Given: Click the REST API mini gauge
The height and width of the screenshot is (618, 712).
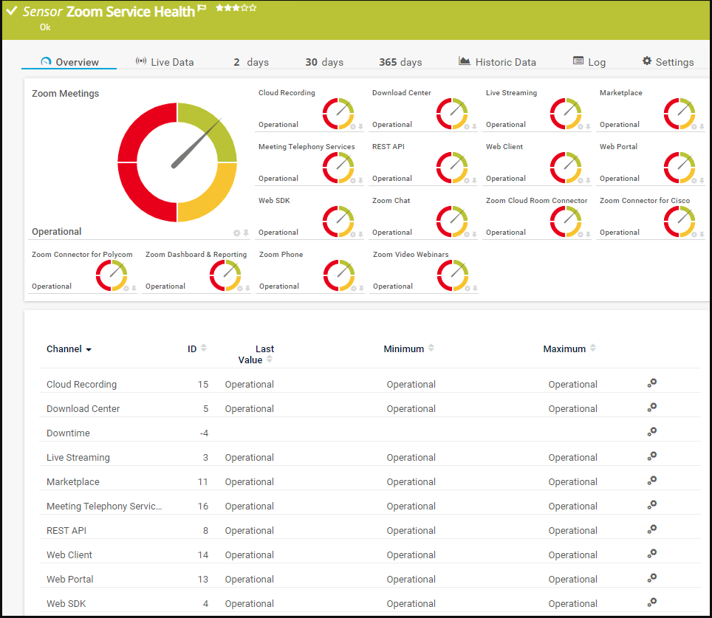Looking at the screenshot, I should (x=452, y=168).
